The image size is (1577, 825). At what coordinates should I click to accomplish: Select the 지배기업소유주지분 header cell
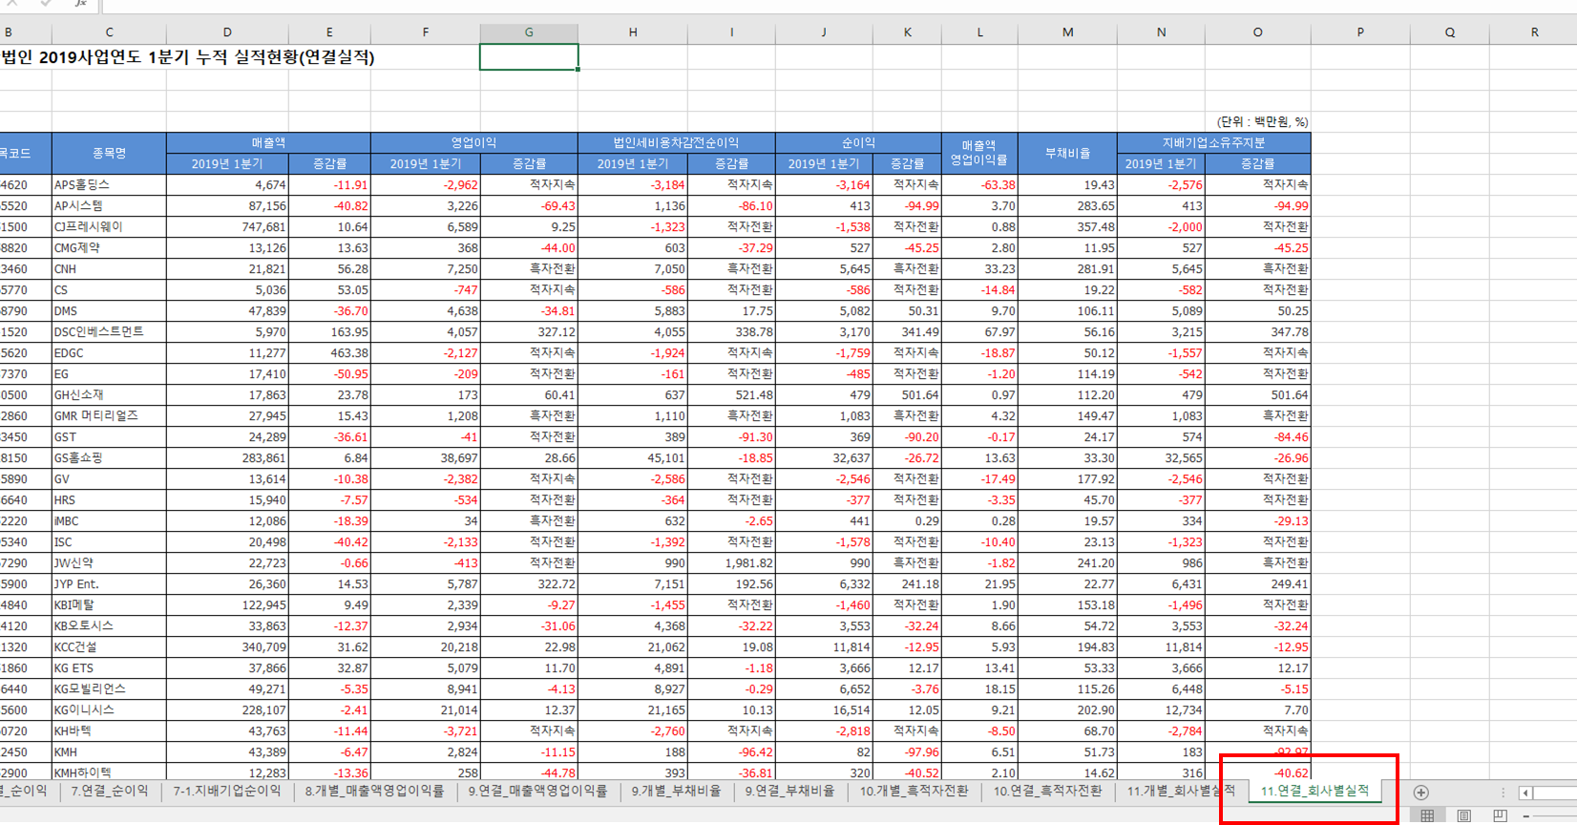coord(1213,142)
